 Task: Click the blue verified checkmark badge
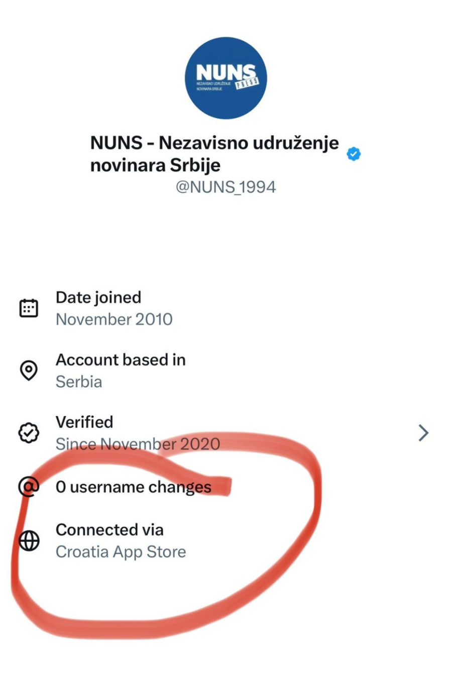[354, 154]
